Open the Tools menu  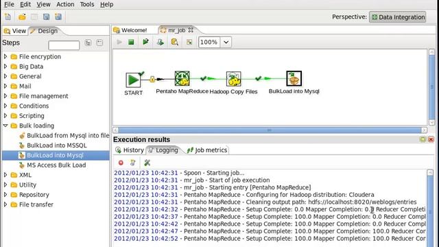click(x=87, y=5)
